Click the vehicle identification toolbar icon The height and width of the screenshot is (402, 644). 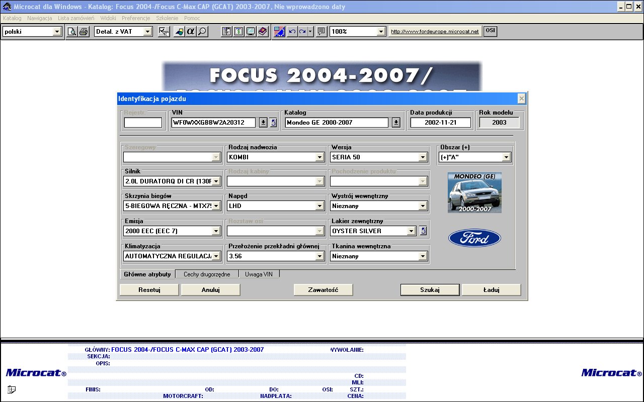point(179,32)
